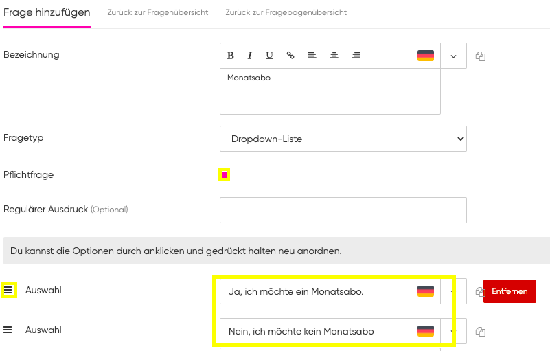Image resolution: width=550 pixels, height=351 pixels.
Task: Click into the Monatsabo text area
Action: click(x=330, y=91)
